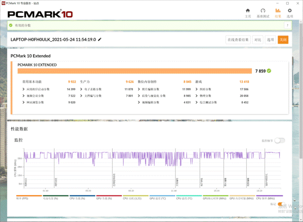Click the orange Close result button

(283, 40)
